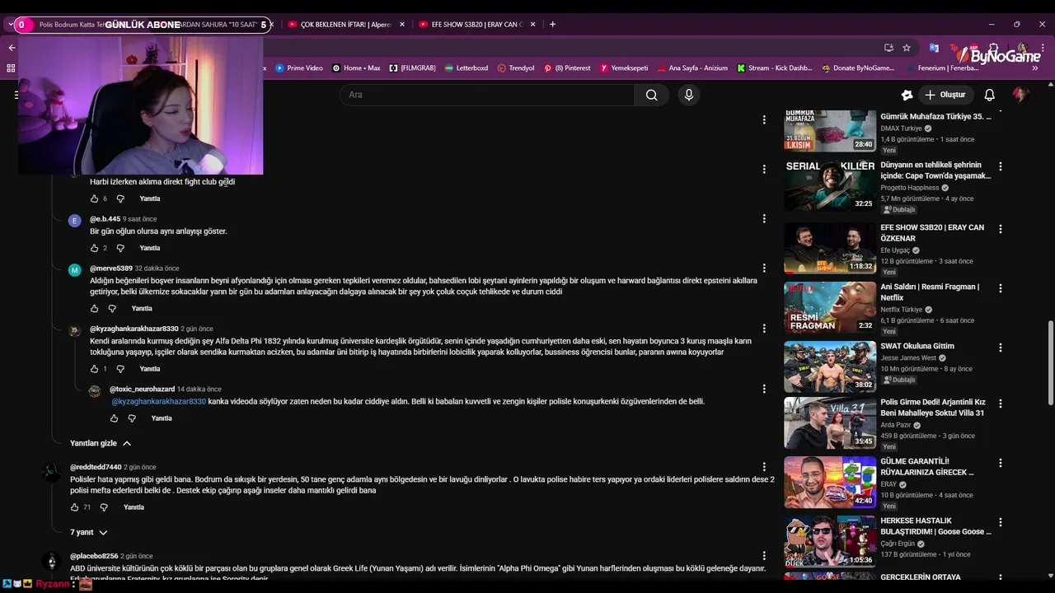
Task: Open 'Polis Girme Dedi! Arjantinli Kız' video title
Action: click(x=933, y=407)
